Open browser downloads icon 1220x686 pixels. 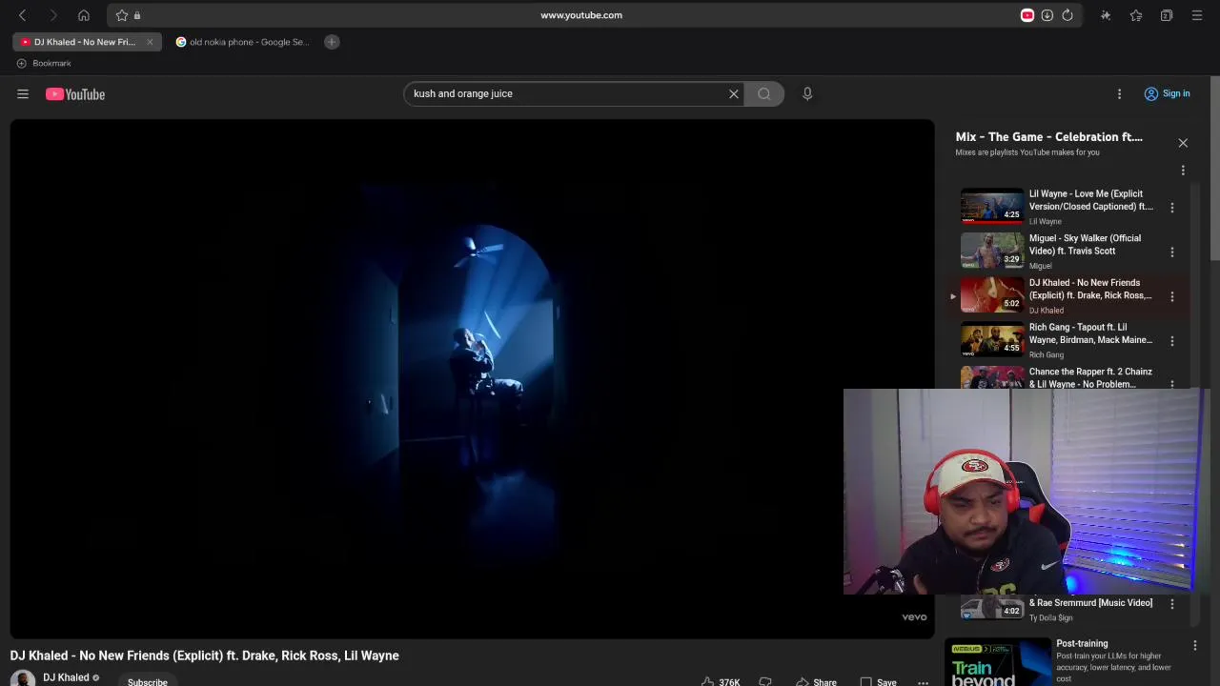(x=1047, y=15)
